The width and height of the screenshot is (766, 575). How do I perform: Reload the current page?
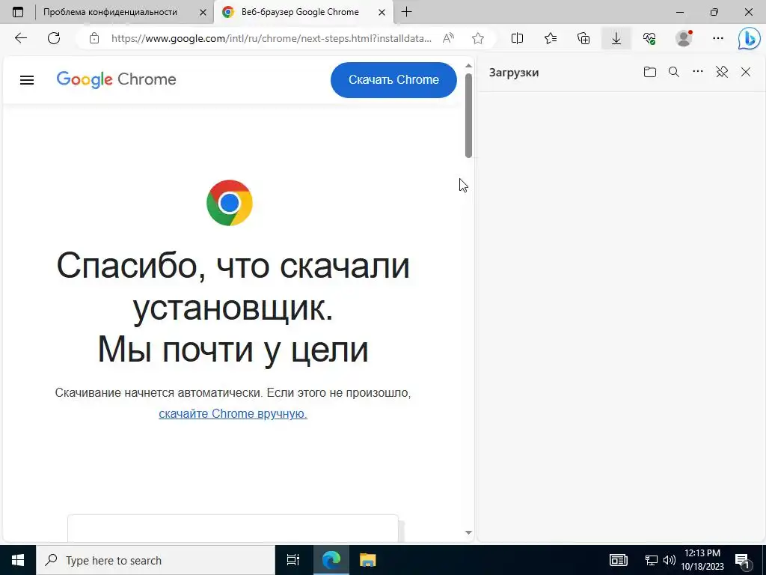[x=54, y=38]
